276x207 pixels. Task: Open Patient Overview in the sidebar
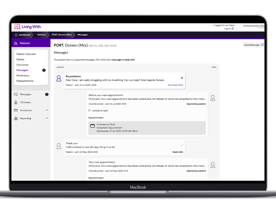tap(26, 54)
